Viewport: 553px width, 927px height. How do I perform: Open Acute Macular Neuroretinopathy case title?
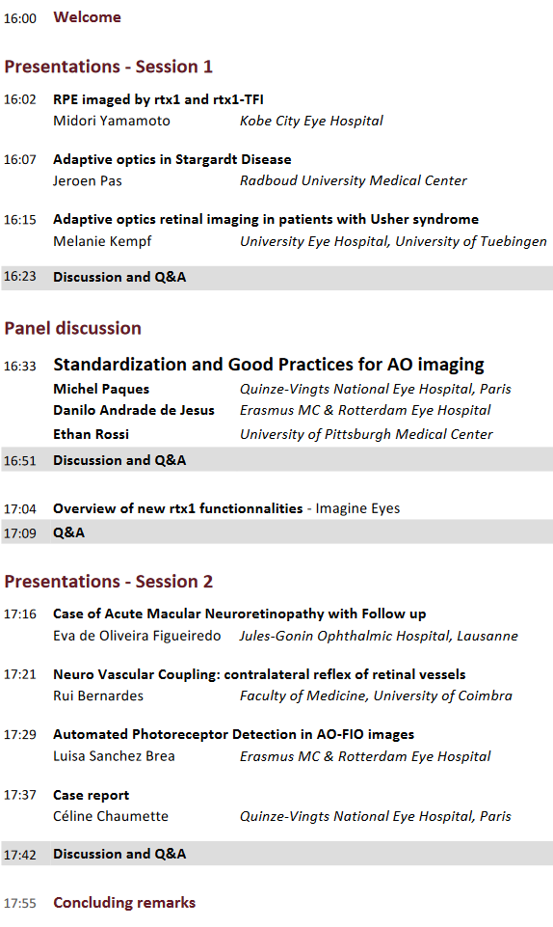coord(239,614)
